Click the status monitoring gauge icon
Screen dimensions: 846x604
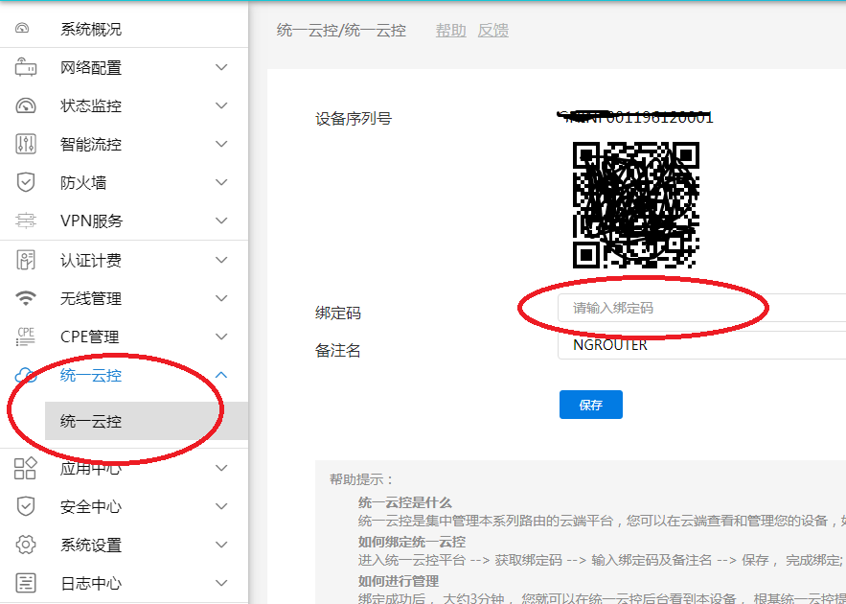pos(26,106)
